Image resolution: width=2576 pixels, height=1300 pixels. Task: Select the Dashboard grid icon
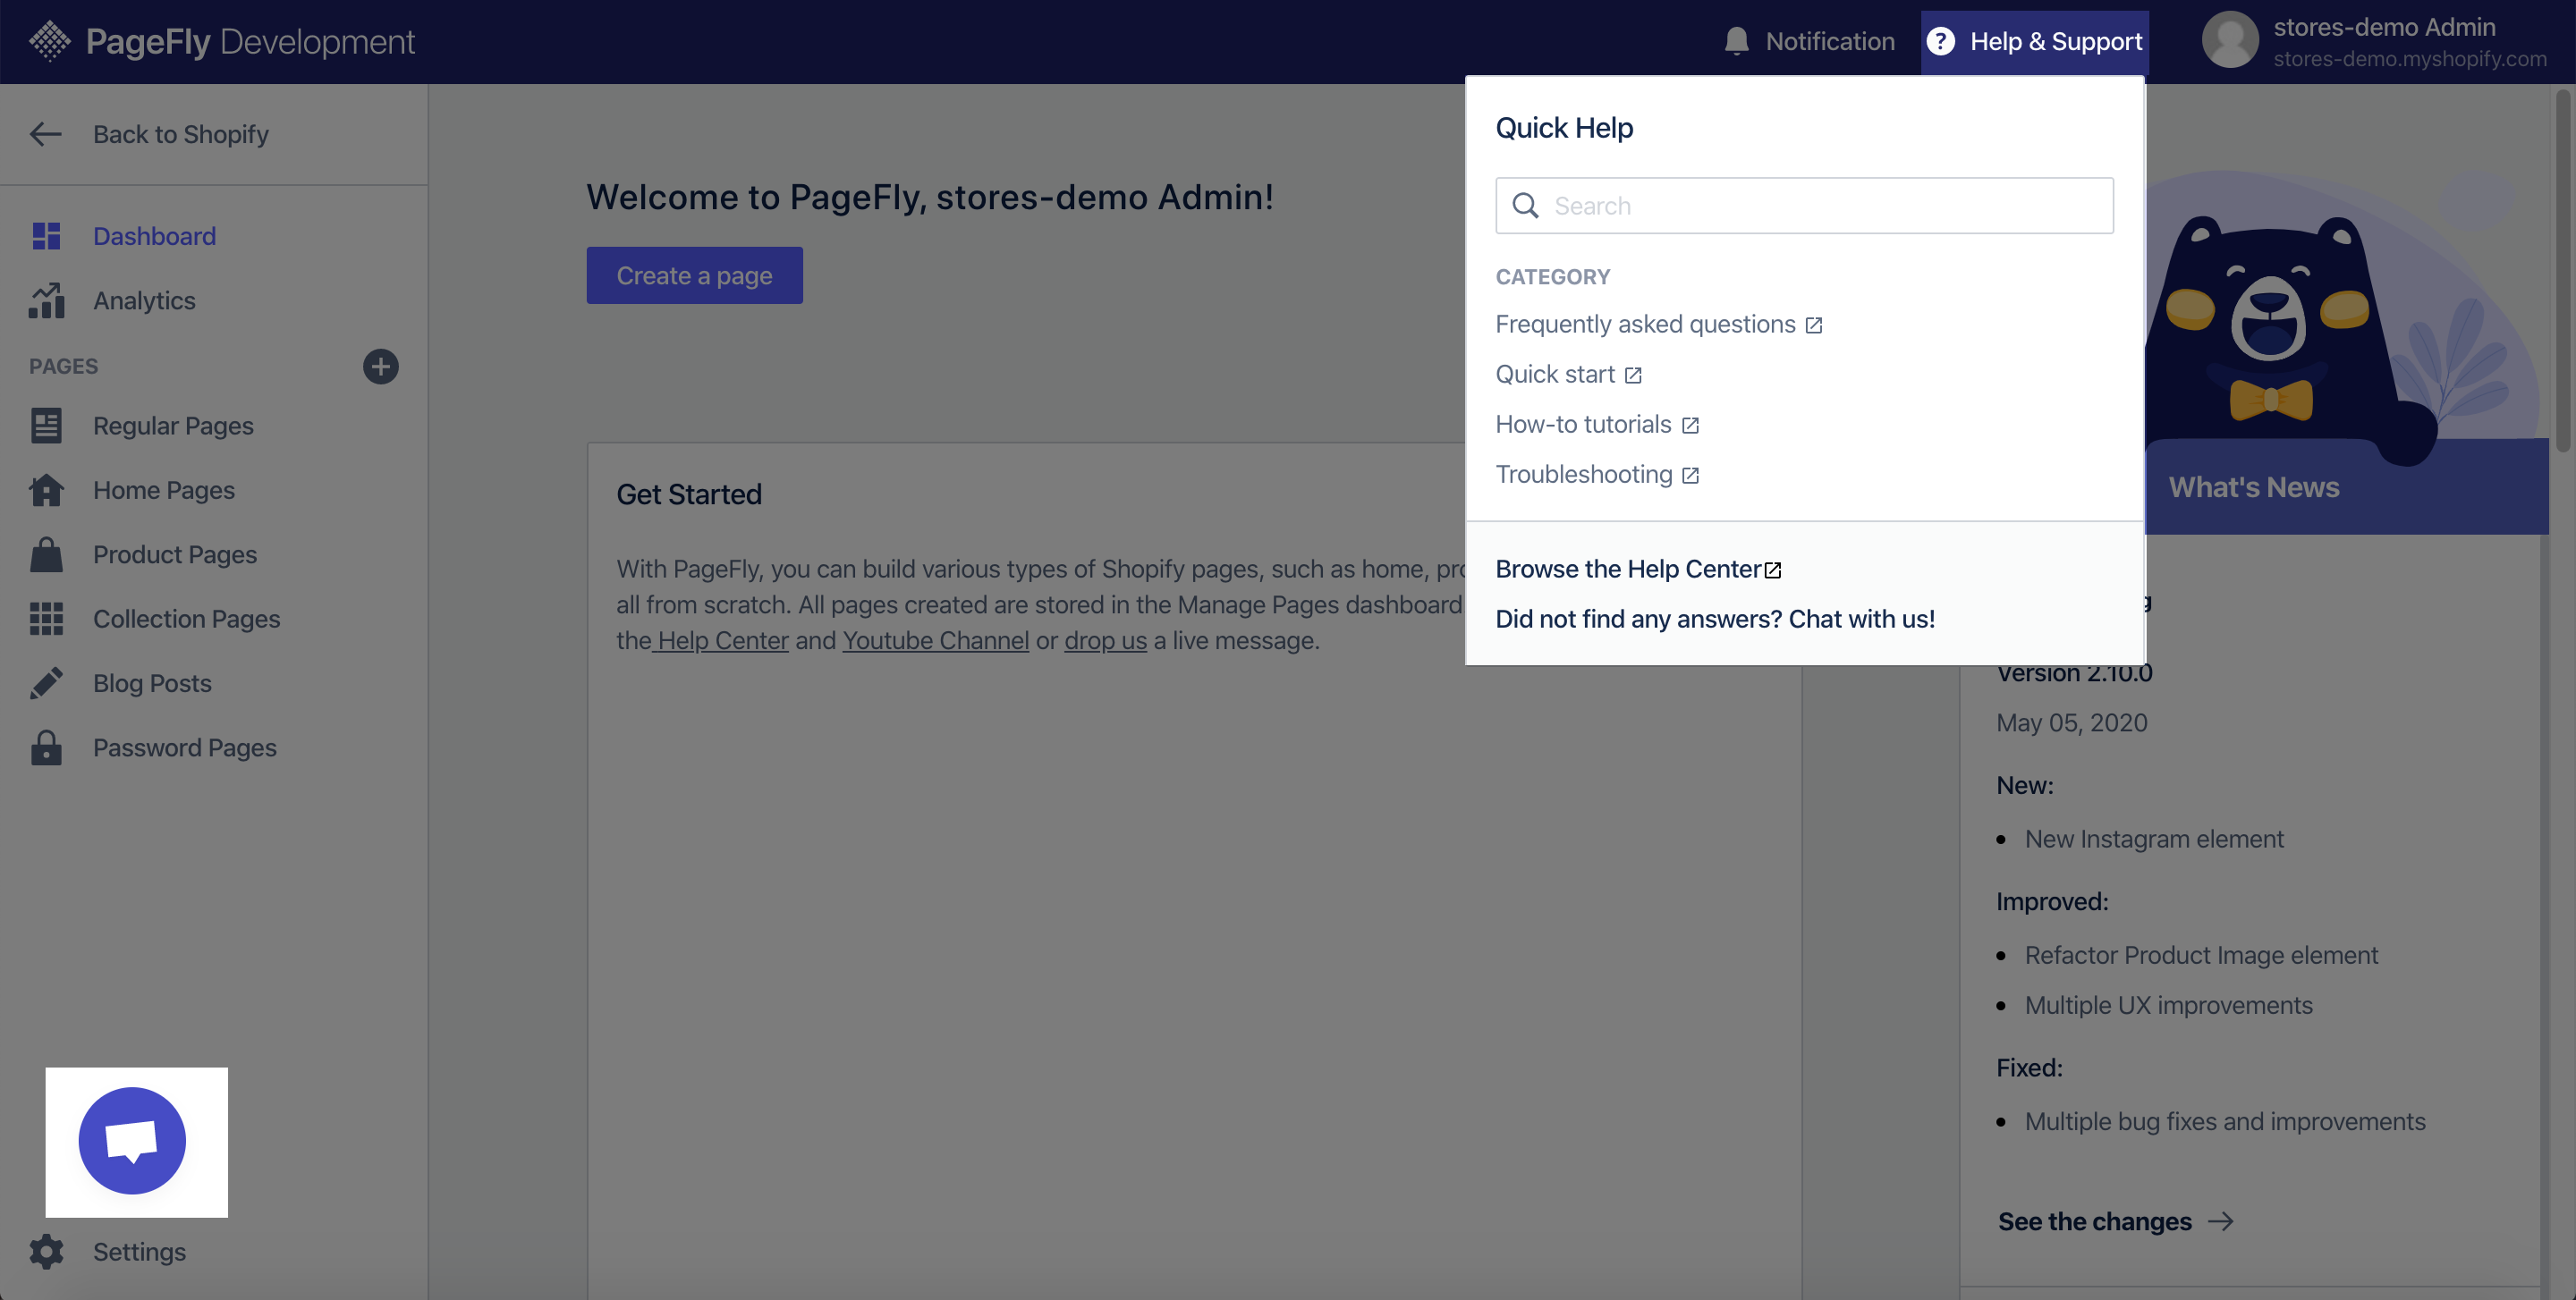tap(46, 236)
